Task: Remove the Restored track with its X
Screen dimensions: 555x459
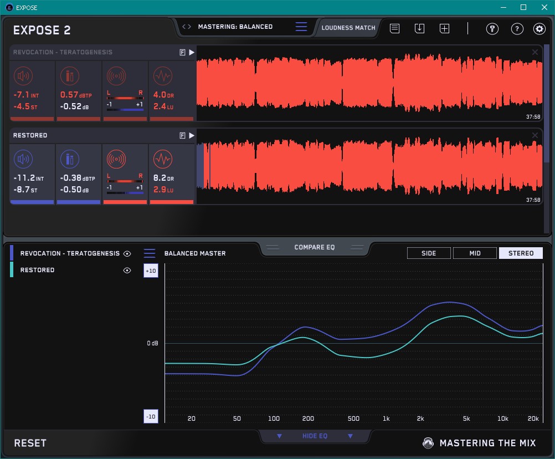Action: click(x=535, y=135)
